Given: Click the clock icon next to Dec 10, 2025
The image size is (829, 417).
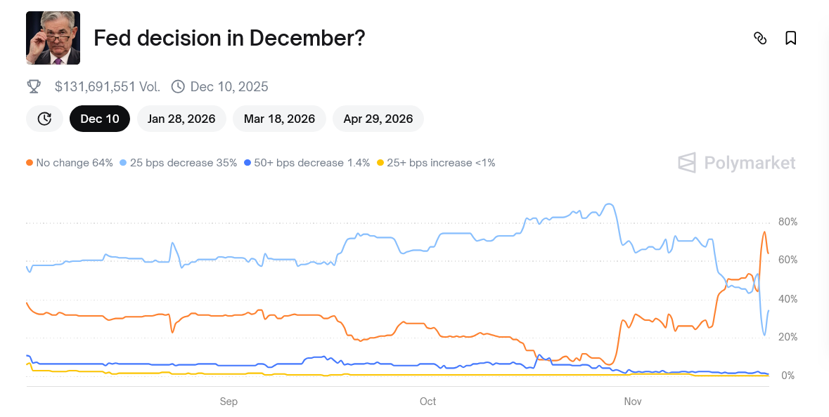Looking at the screenshot, I should tap(178, 86).
